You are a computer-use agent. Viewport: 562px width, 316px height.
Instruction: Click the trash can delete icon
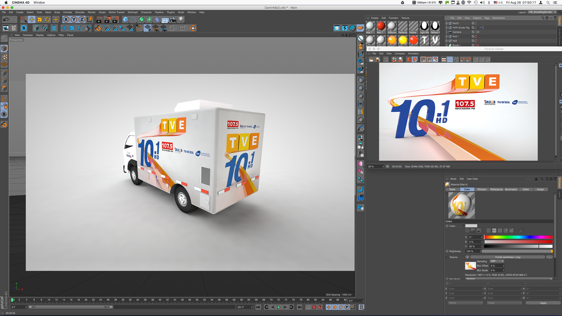54,28
